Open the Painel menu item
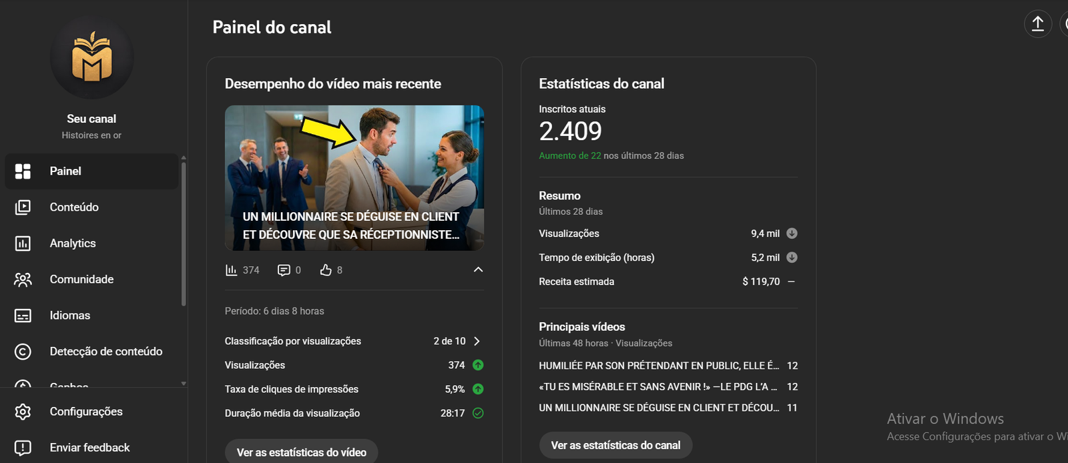The height and width of the screenshot is (463, 1068). 91,171
